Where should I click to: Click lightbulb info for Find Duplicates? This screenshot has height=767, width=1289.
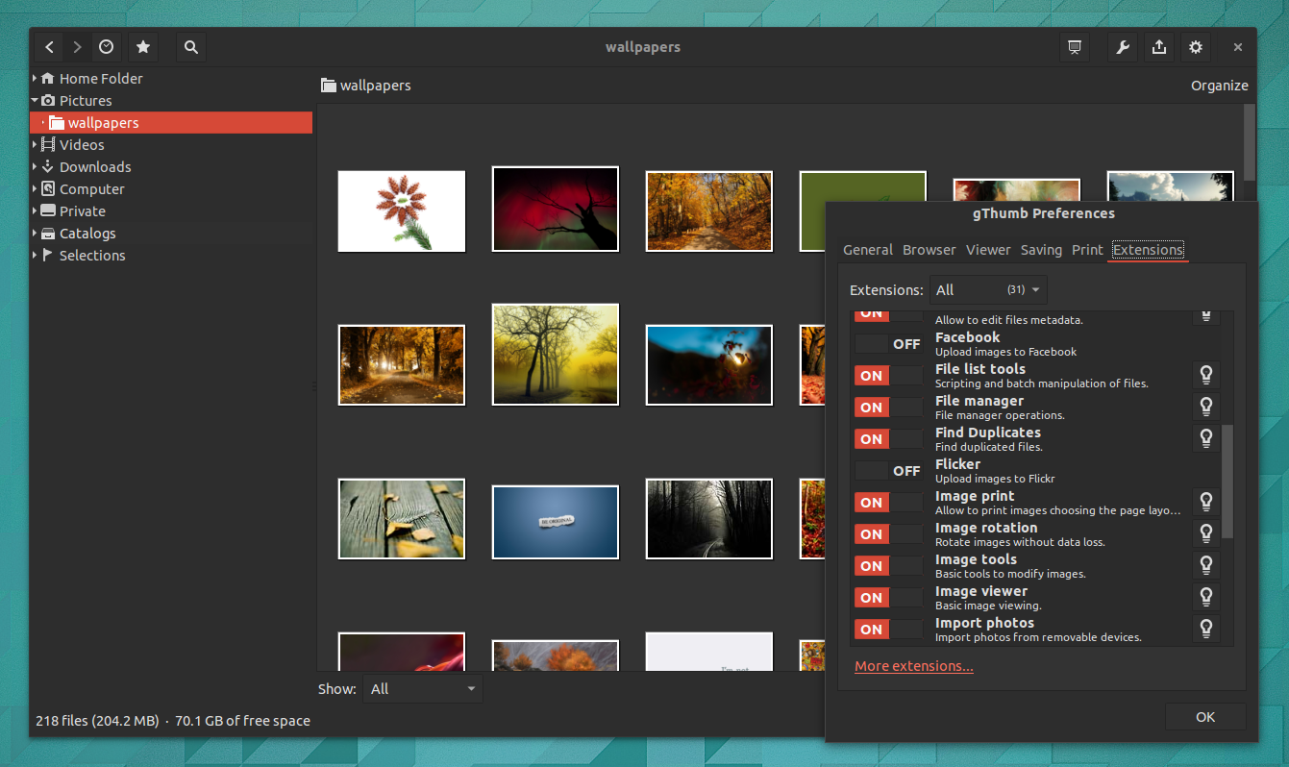[x=1205, y=438]
